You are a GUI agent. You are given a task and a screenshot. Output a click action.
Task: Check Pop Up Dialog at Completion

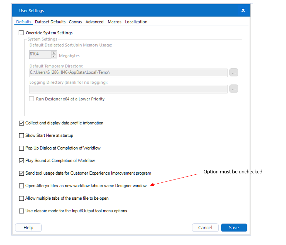(x=22, y=148)
